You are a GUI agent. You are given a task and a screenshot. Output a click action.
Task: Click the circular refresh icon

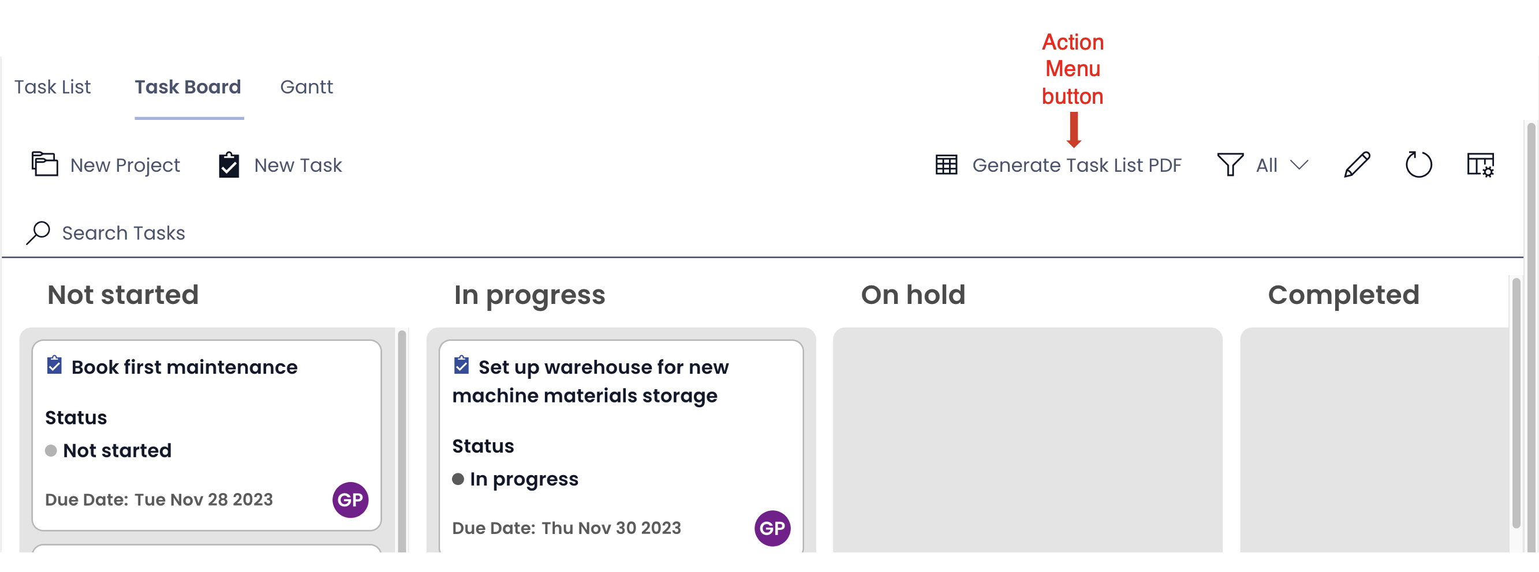tap(1418, 164)
